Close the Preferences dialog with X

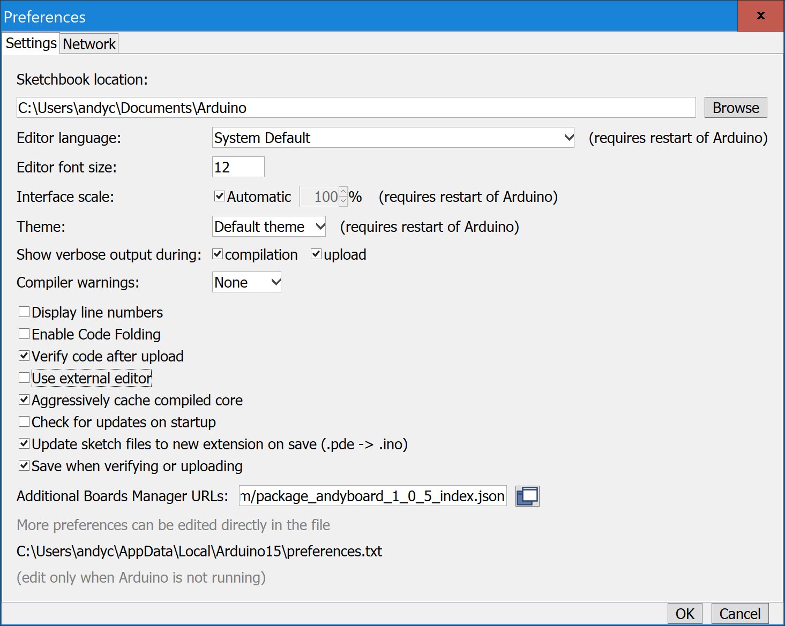coord(760,16)
